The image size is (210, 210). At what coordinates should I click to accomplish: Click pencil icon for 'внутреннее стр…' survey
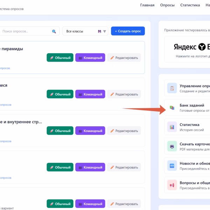(x=112, y=131)
